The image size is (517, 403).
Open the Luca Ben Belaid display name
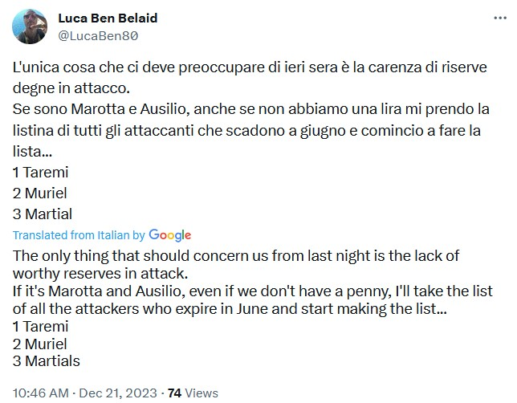[109, 18]
